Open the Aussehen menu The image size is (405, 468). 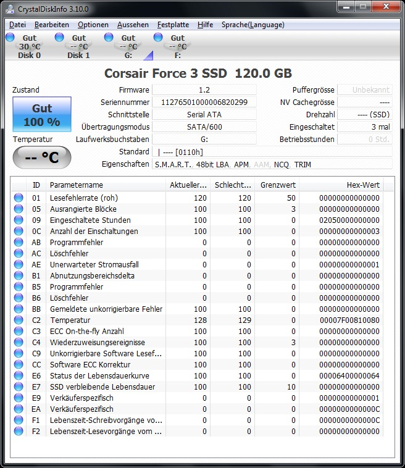tap(133, 25)
